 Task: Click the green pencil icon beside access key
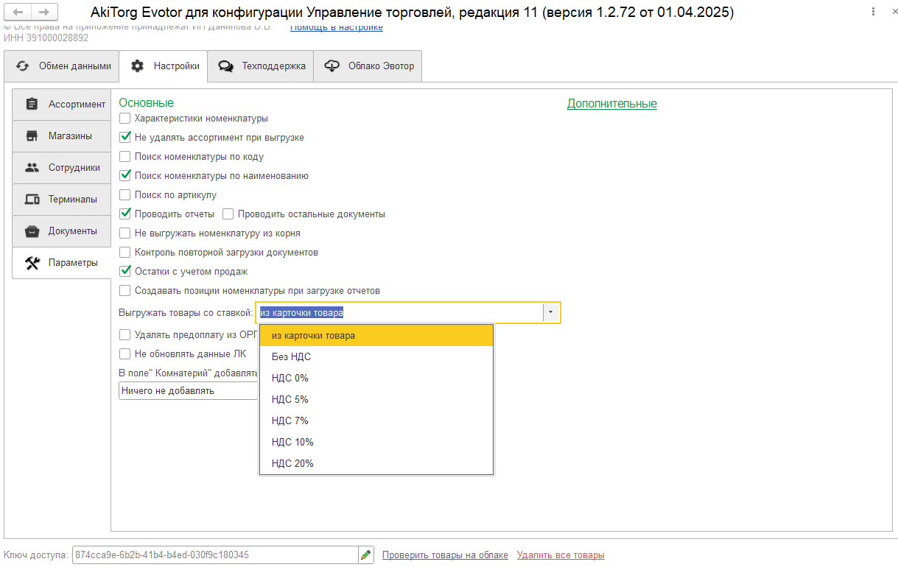(366, 555)
